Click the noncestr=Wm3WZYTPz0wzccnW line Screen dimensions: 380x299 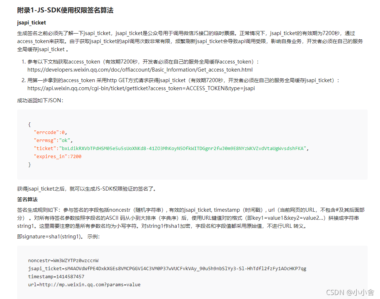(63, 260)
